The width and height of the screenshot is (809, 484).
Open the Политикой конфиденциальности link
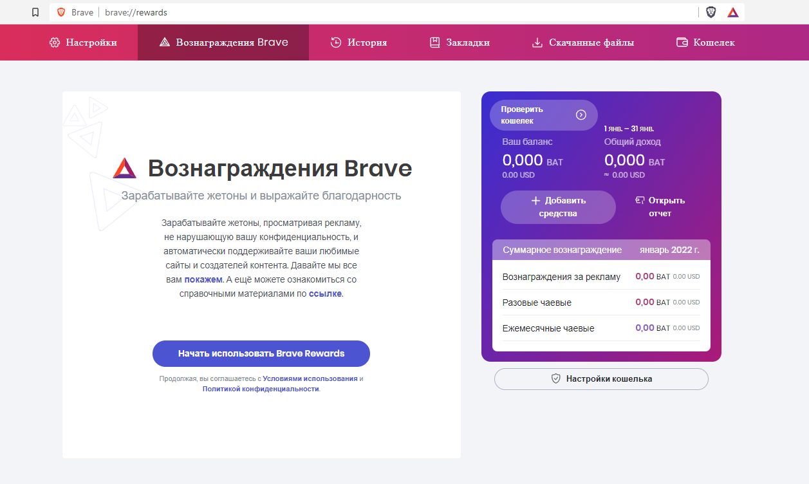[x=260, y=389]
